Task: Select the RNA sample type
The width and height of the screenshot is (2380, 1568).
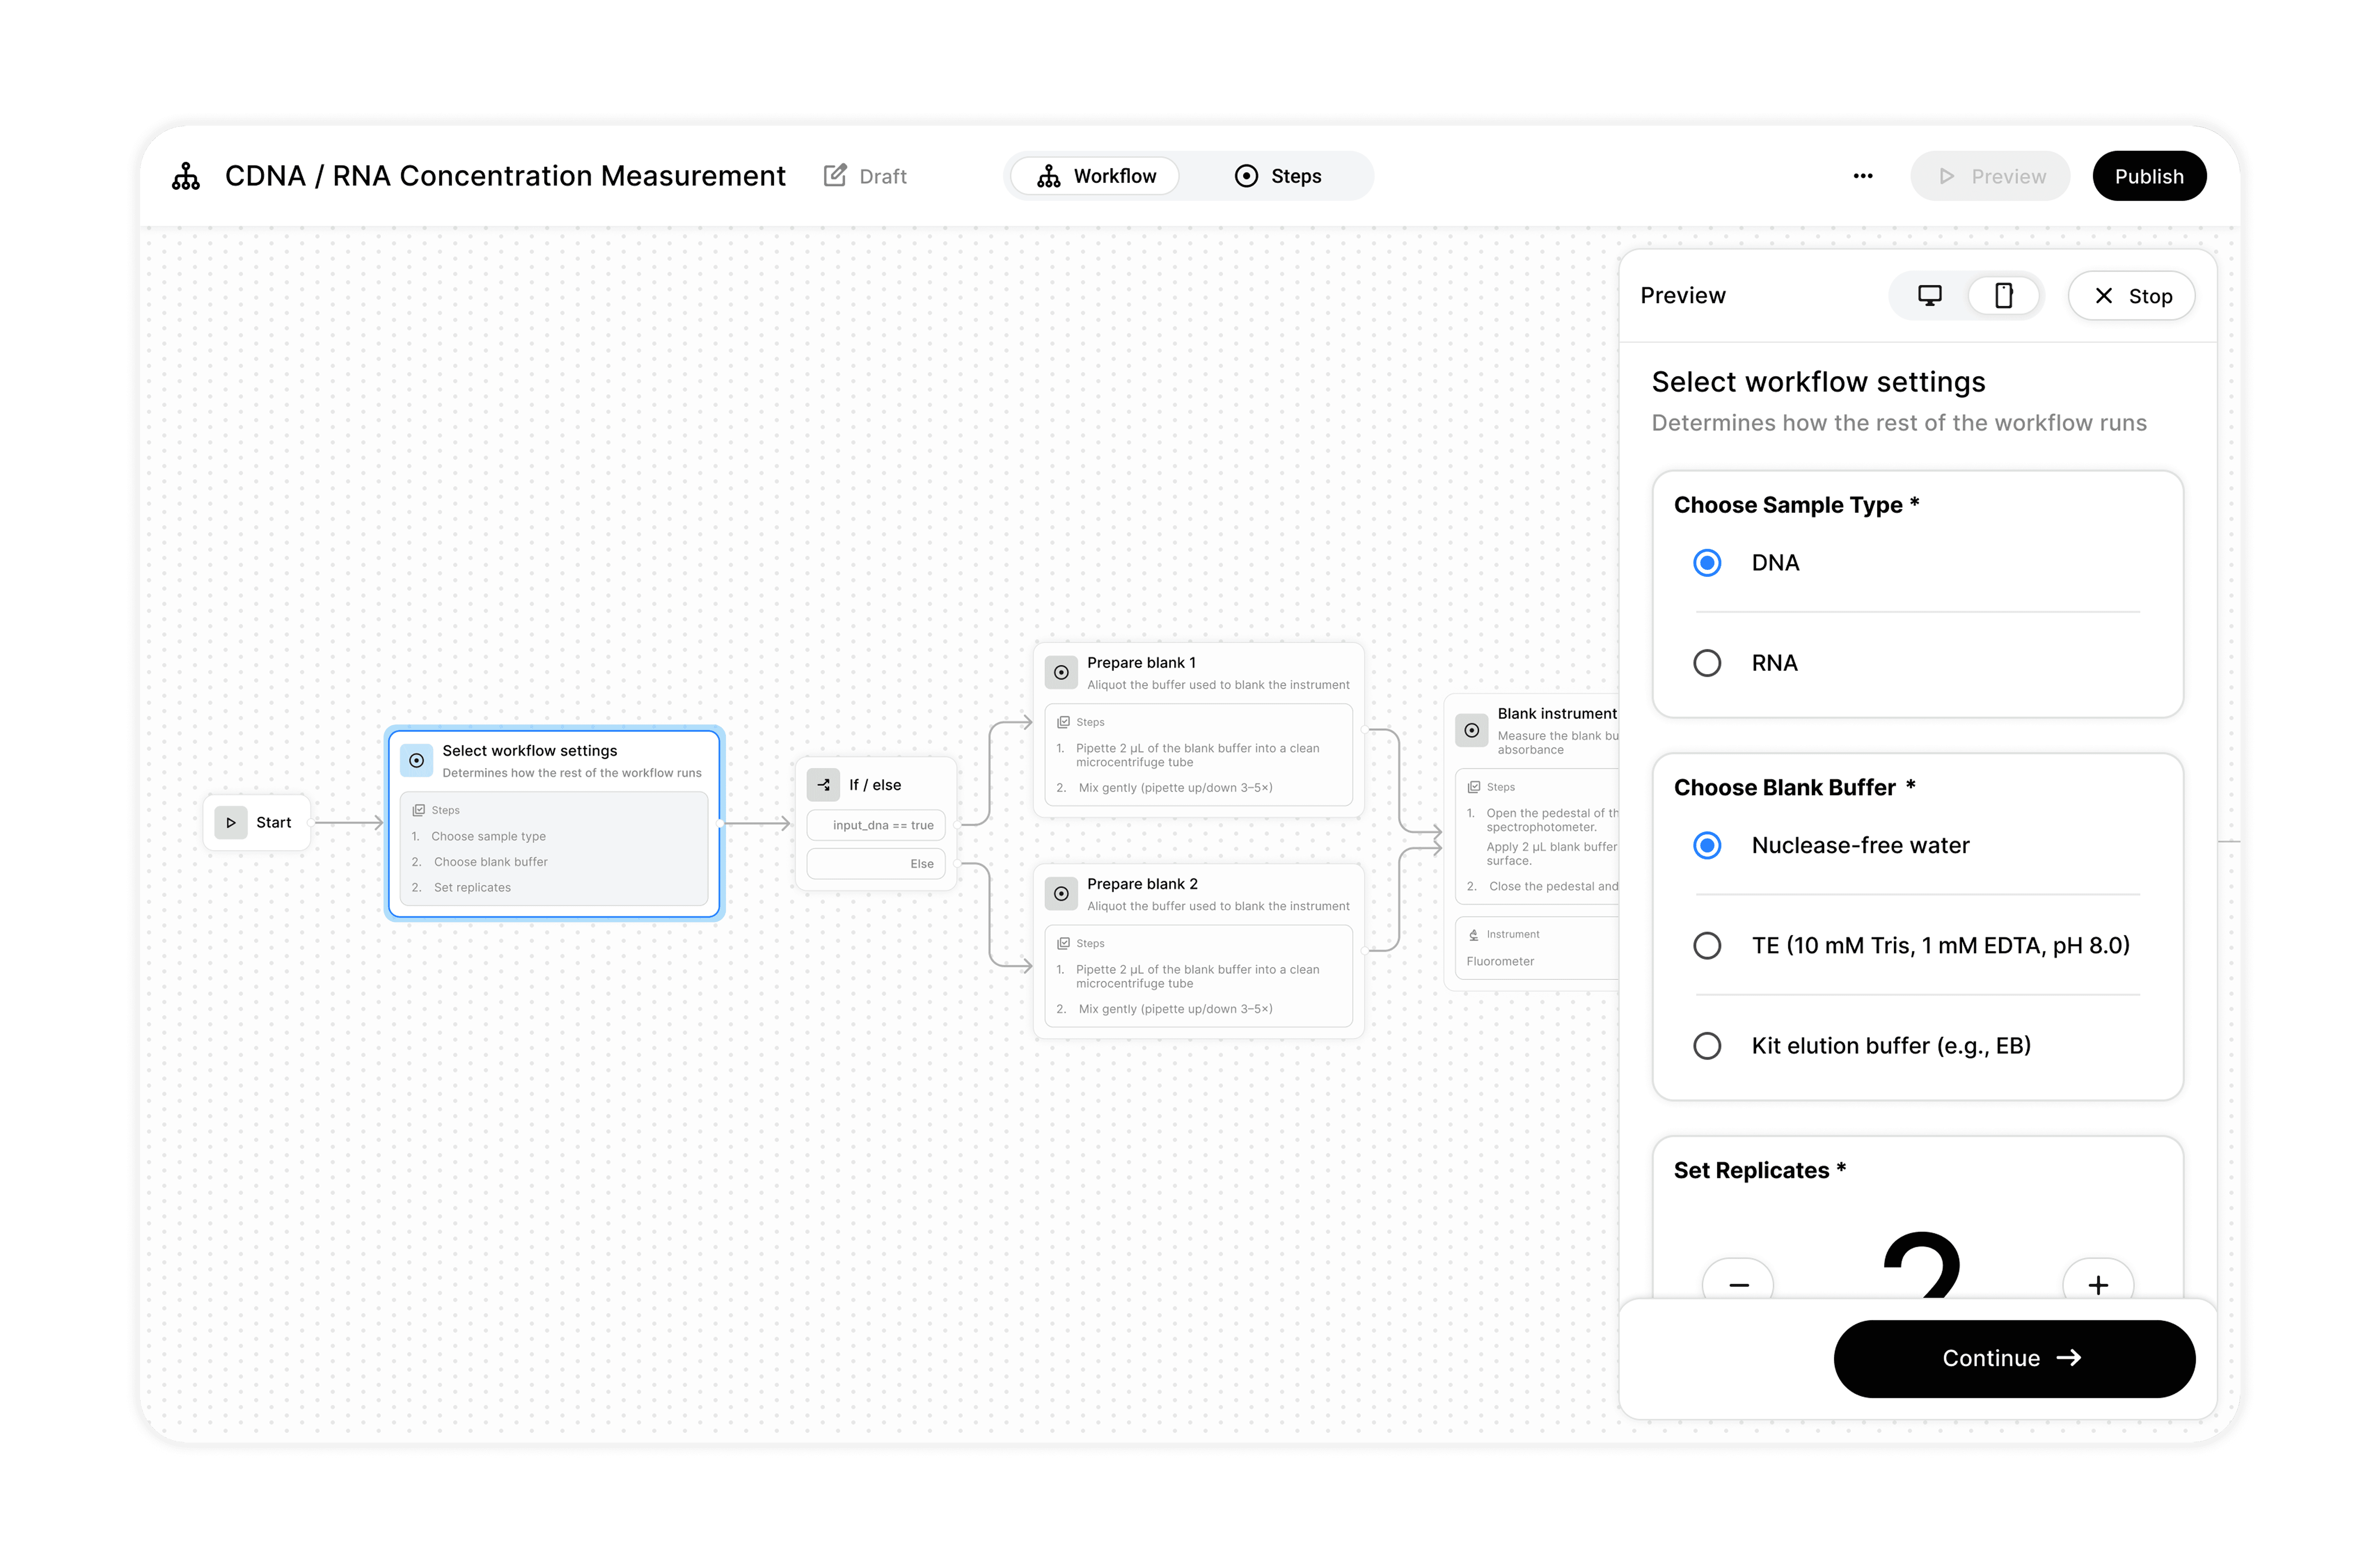Action: pyautogui.click(x=1707, y=663)
